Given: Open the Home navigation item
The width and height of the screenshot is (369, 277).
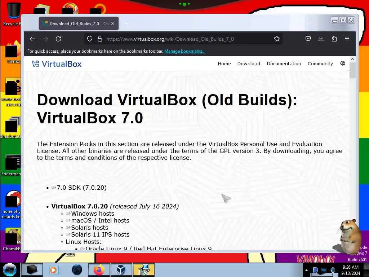Looking at the screenshot, I should point(224,63).
